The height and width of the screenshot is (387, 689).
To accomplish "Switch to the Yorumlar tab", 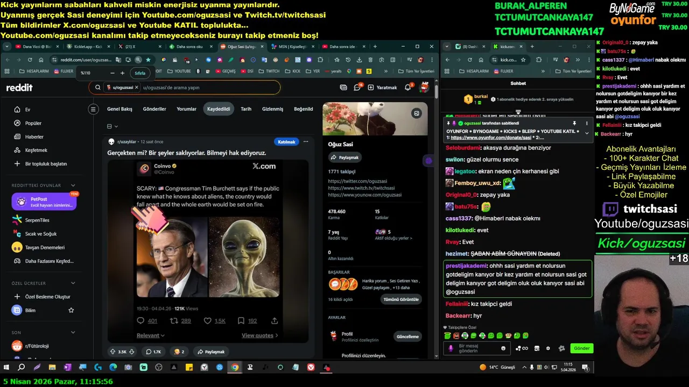I will click(186, 109).
